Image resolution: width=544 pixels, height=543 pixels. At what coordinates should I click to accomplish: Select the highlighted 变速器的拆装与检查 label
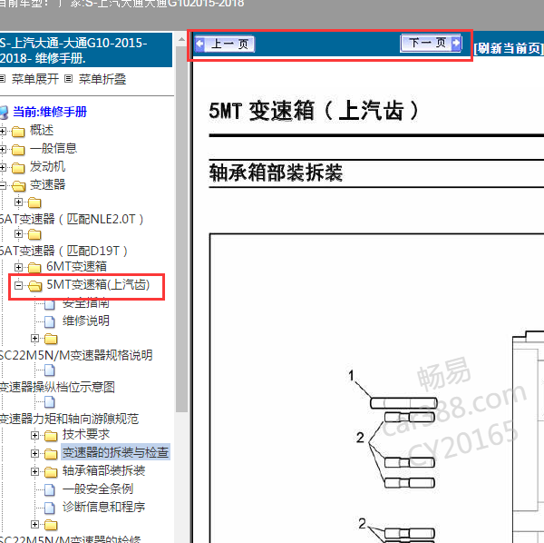(x=115, y=452)
